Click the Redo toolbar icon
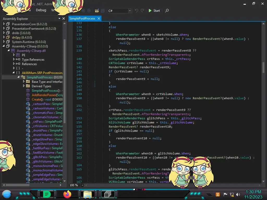 tap(142, 10)
